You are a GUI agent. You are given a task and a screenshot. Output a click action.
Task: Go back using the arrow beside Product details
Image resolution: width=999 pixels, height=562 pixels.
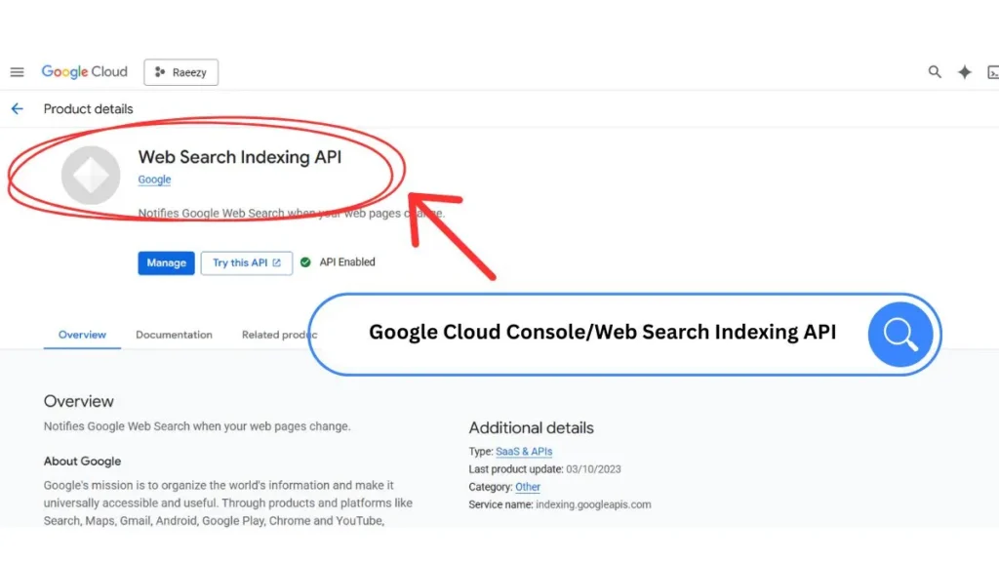tap(18, 109)
